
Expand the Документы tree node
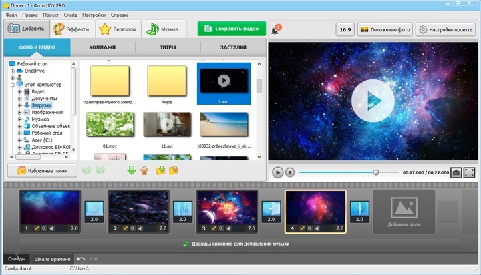tap(19, 99)
